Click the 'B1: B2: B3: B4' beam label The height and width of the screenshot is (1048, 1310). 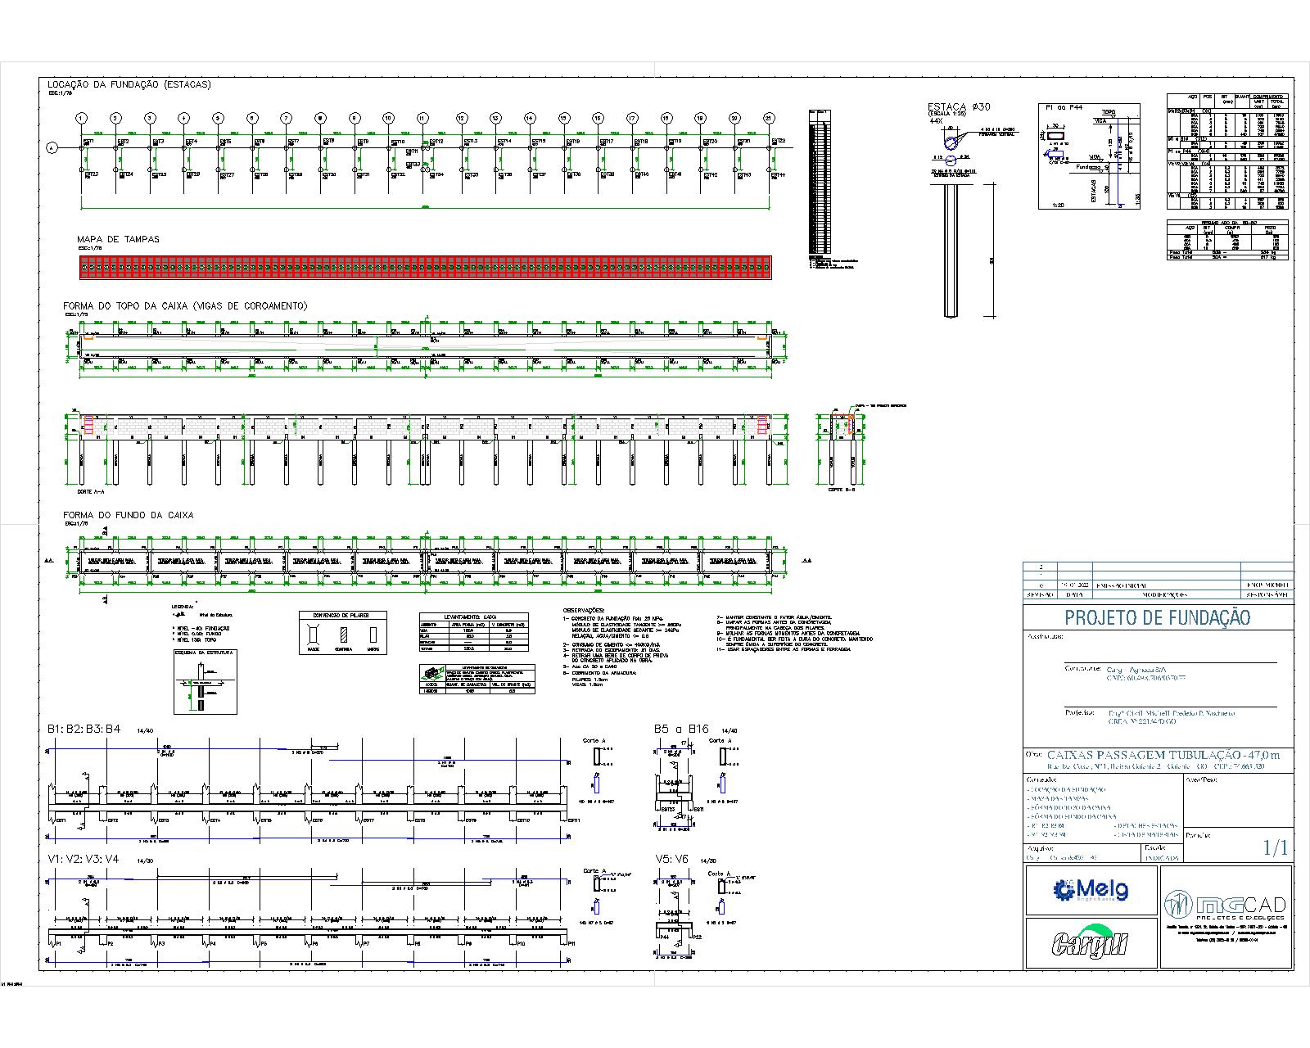(x=84, y=729)
